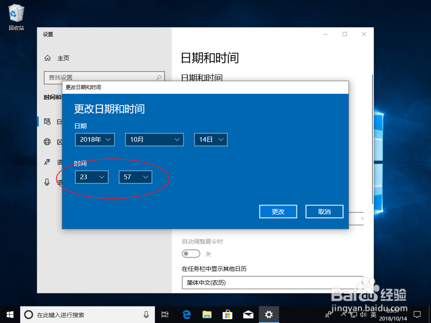The width and height of the screenshot is (431, 323).
Task: Open the hour dropdown showing 23
Action: click(x=91, y=177)
